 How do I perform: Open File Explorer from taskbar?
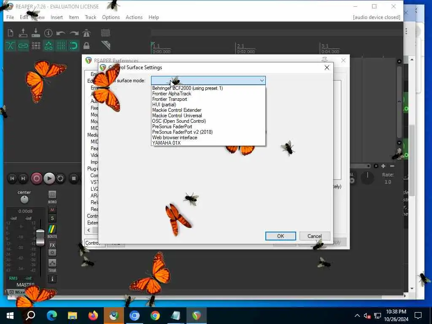tap(73, 316)
